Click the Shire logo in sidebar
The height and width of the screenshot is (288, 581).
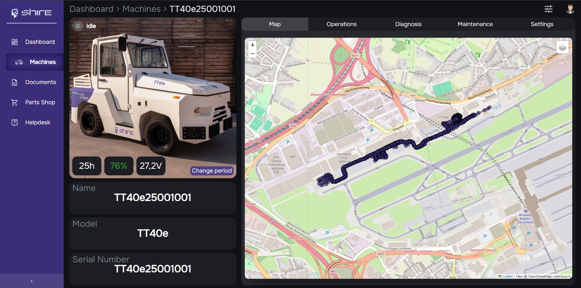click(31, 13)
